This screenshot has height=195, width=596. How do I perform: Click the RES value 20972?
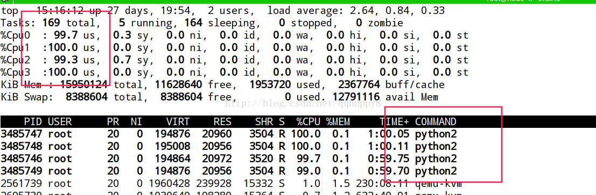pos(216,158)
